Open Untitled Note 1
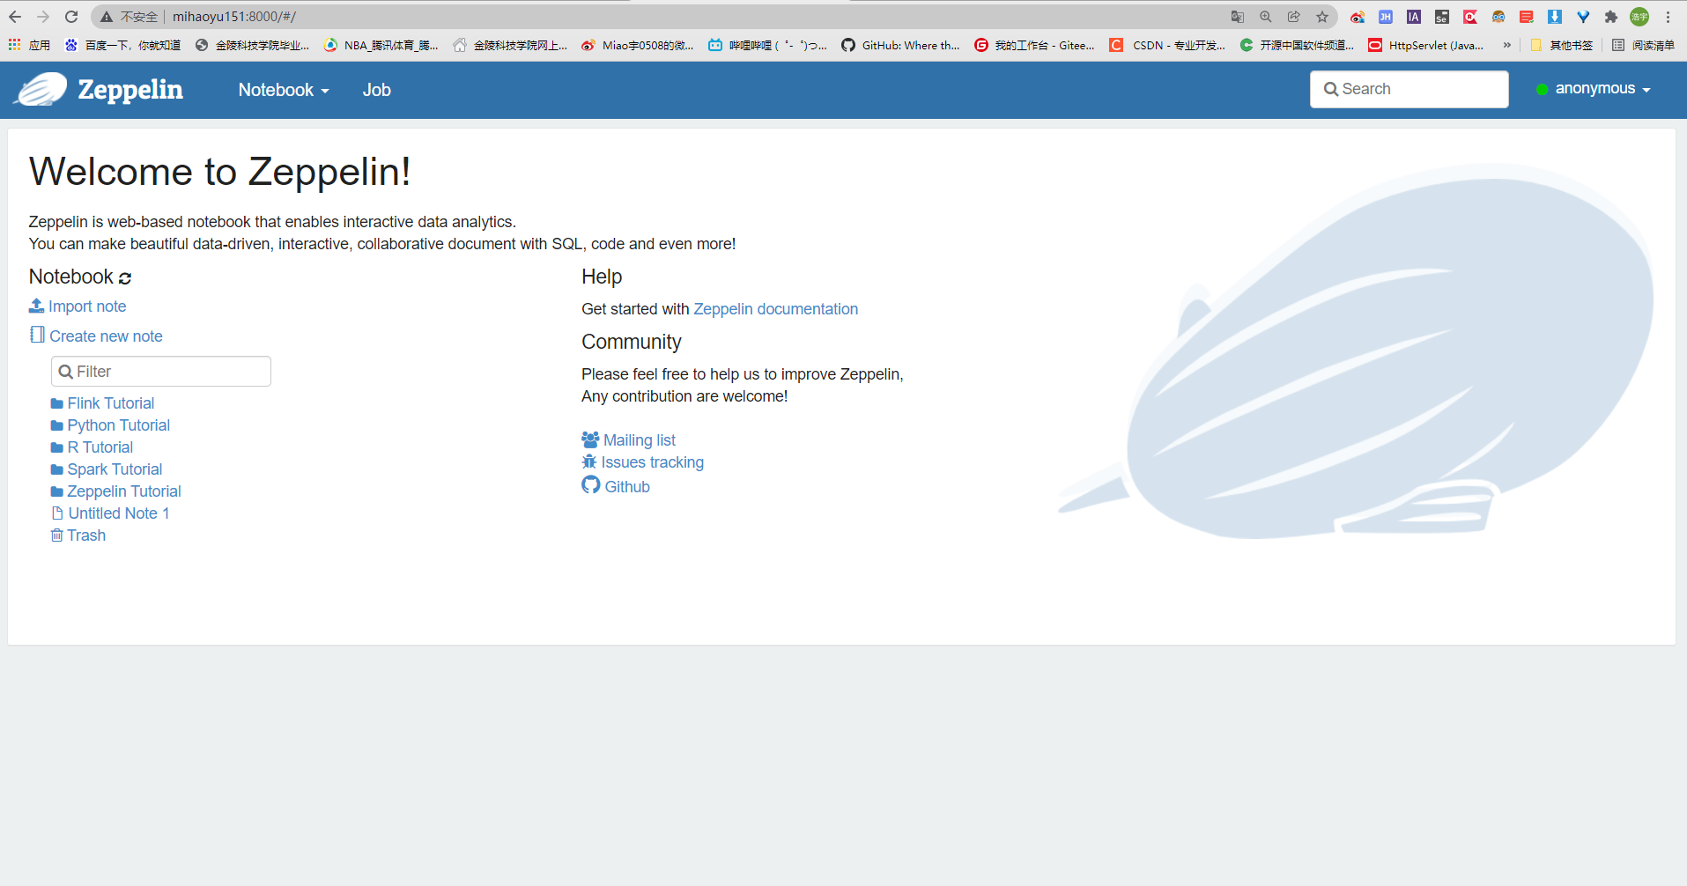The width and height of the screenshot is (1687, 886). click(x=119, y=513)
